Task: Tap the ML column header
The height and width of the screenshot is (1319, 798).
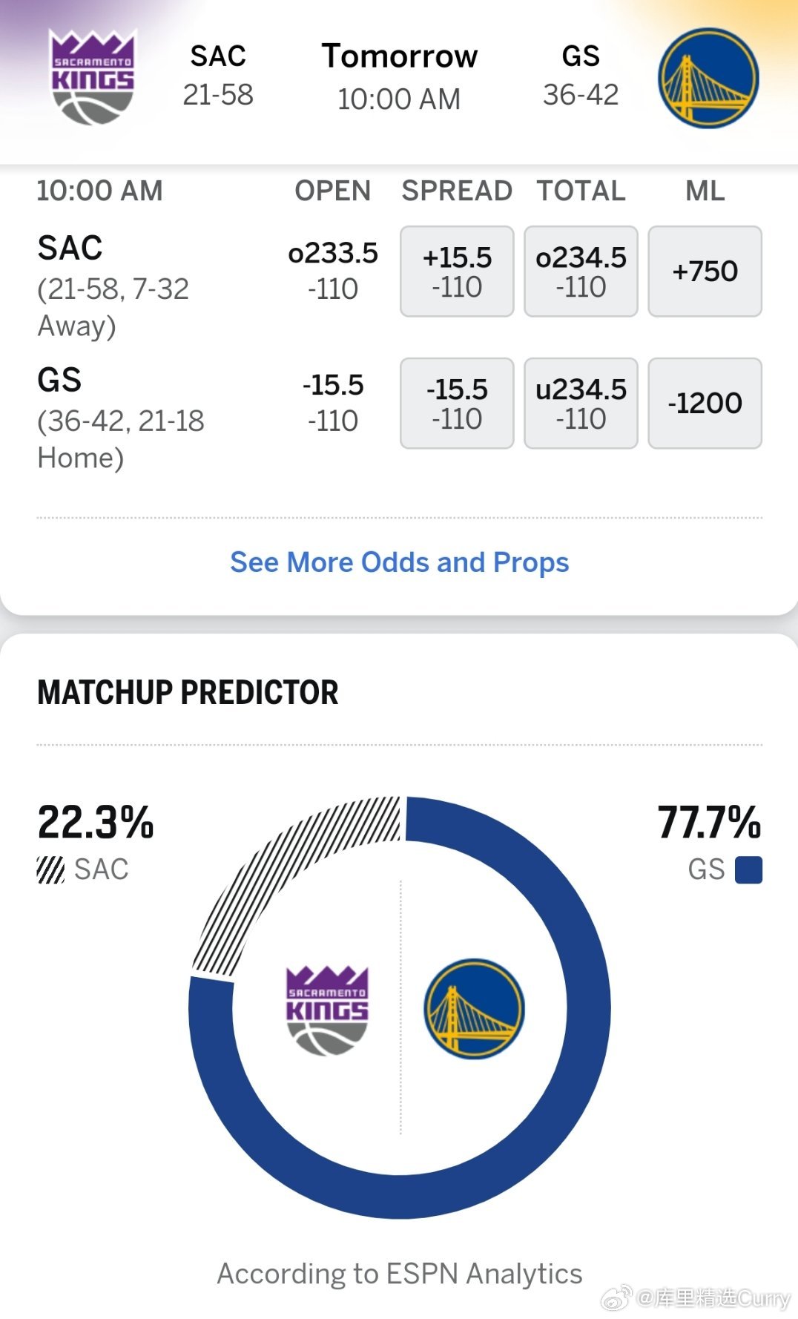Action: tap(705, 191)
